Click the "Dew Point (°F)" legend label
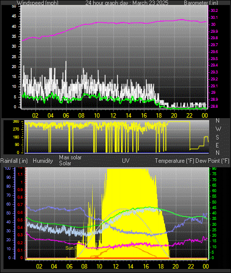 pos(212,161)
